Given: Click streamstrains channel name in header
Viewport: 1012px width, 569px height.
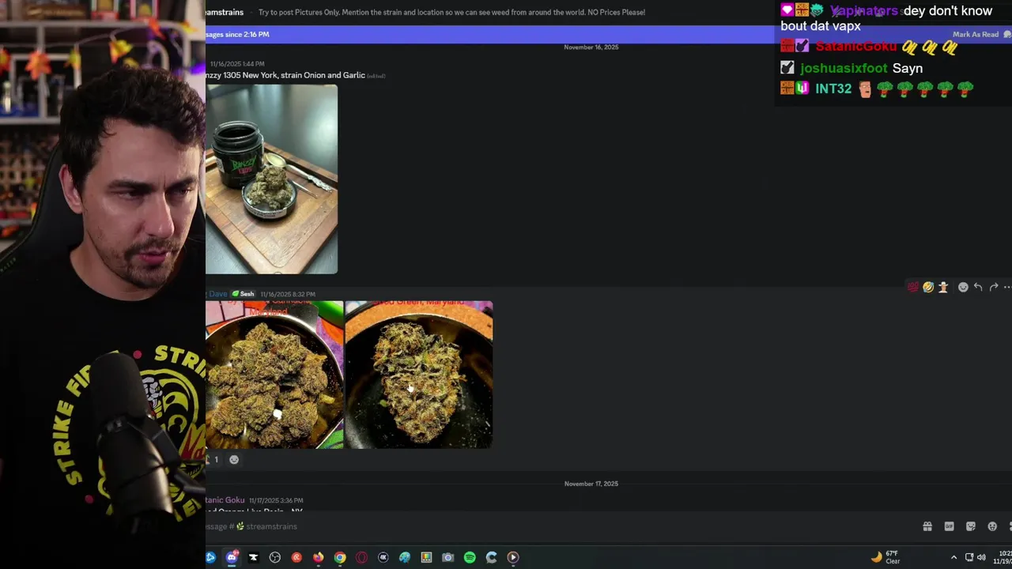Looking at the screenshot, I should tap(225, 12).
